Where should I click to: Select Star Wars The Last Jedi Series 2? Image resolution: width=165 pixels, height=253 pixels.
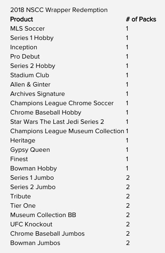[x=57, y=122]
